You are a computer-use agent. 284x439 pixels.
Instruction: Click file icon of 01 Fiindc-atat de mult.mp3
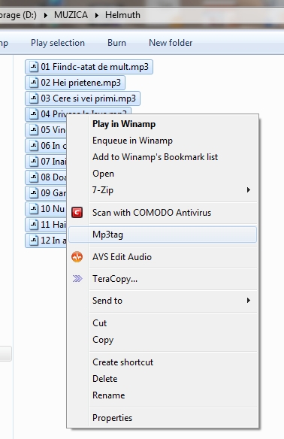coord(34,67)
